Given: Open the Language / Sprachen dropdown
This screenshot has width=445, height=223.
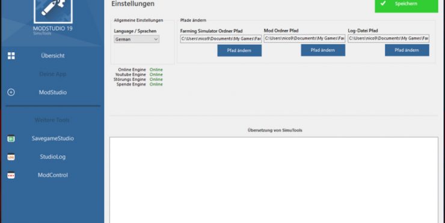Looking at the screenshot, I should (x=137, y=40).
